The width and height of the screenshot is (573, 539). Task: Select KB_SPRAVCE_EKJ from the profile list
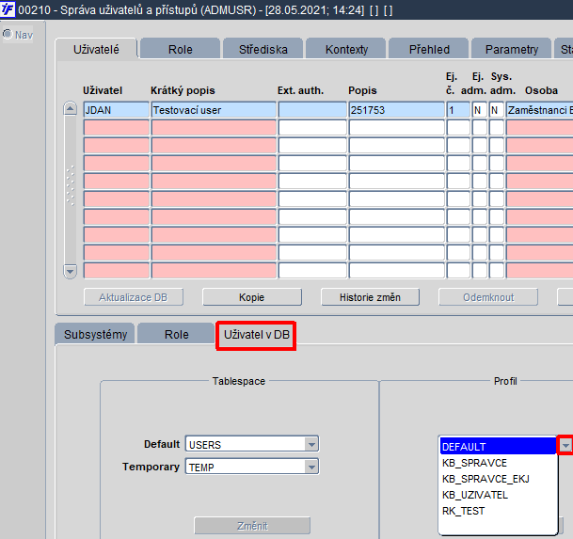click(485, 479)
